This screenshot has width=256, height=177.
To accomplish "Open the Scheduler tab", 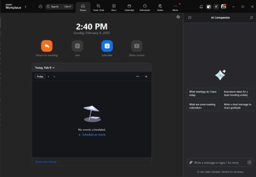I will [x=145, y=7].
